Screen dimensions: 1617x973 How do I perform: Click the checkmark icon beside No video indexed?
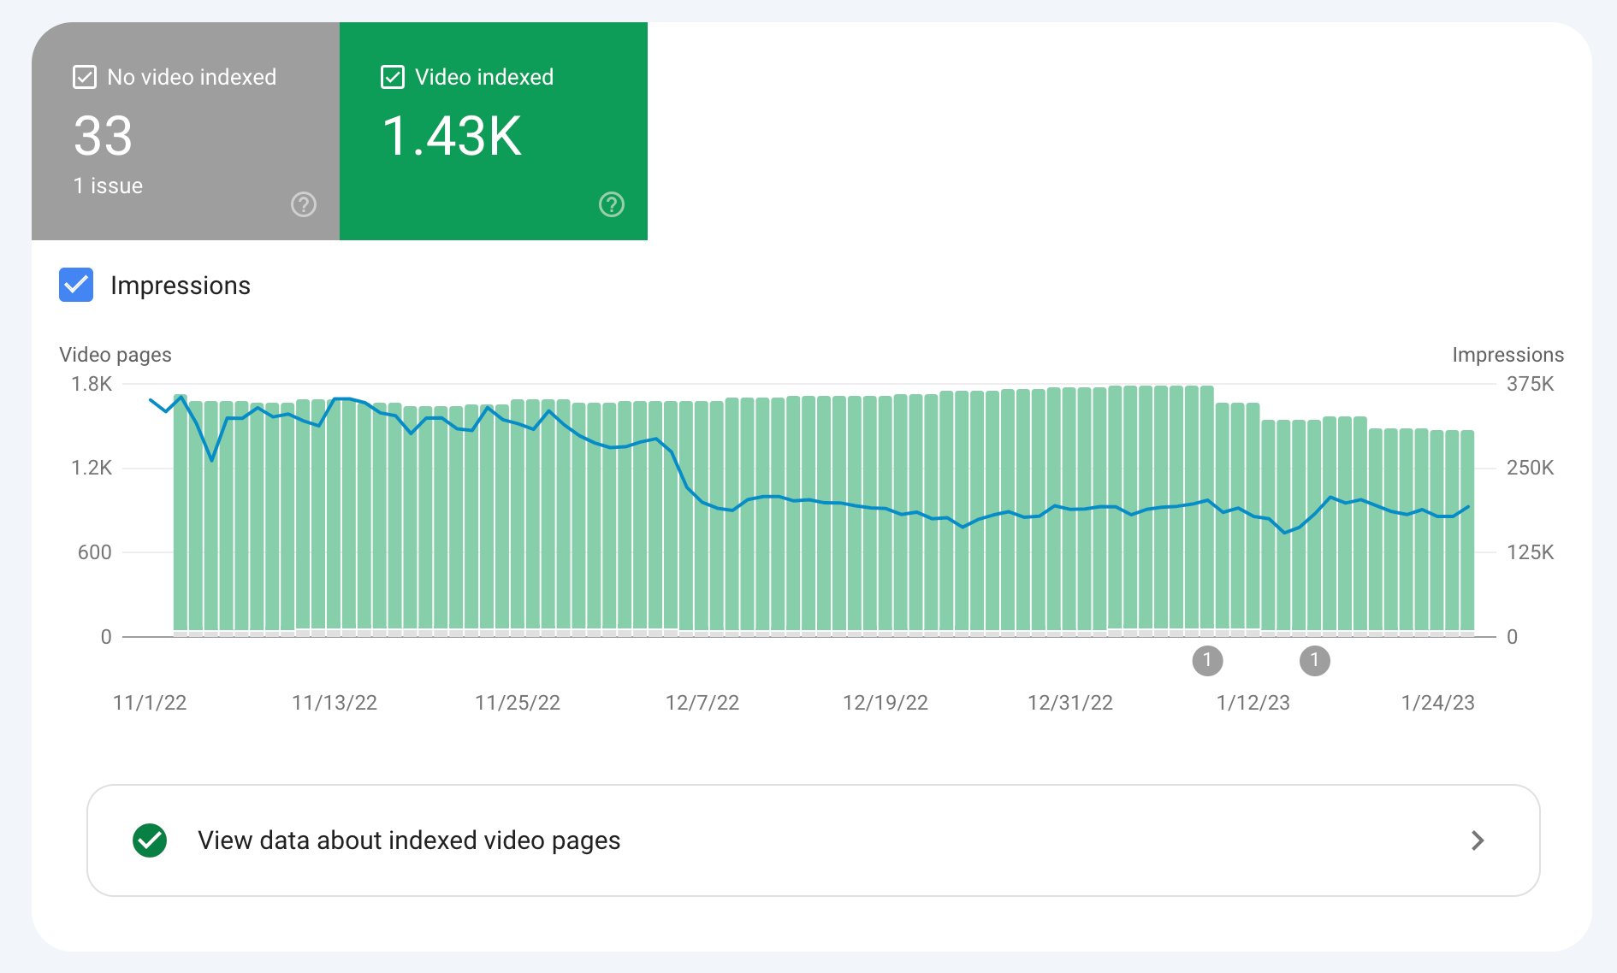pyautogui.click(x=83, y=76)
